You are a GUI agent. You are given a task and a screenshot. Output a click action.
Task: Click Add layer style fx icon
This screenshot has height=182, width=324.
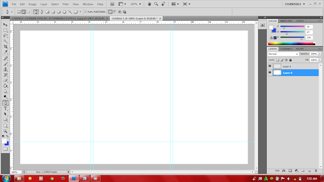[284, 171]
